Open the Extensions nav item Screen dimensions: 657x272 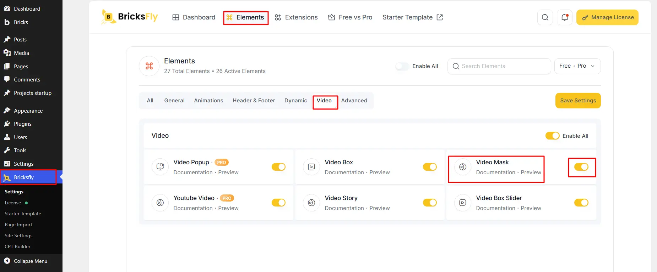pos(296,17)
